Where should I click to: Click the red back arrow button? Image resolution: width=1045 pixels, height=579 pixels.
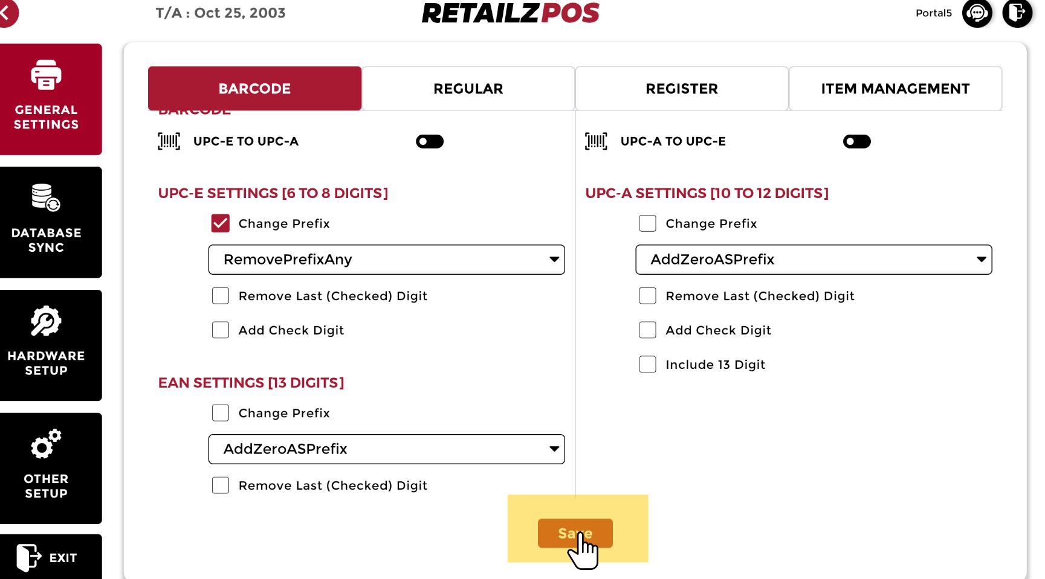pyautogui.click(x=7, y=13)
